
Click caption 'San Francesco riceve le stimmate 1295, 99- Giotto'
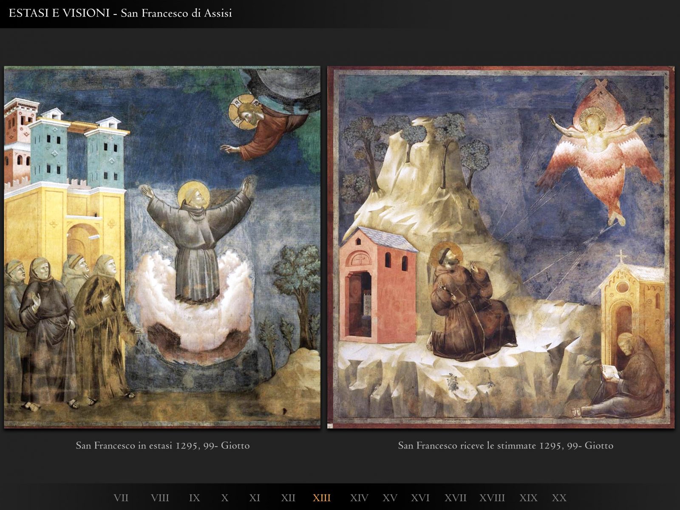coord(506,445)
